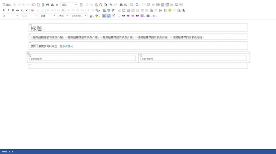Click the left col-md-6 block

pyautogui.click(x=82, y=58)
